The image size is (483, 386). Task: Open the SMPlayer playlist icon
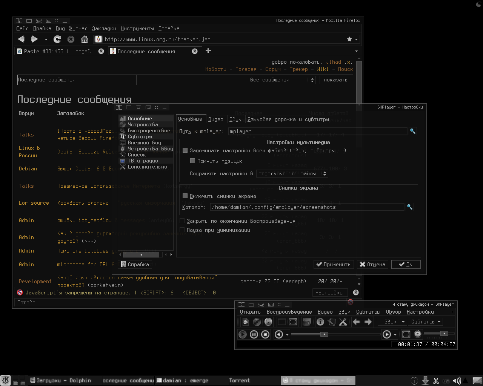331,322
